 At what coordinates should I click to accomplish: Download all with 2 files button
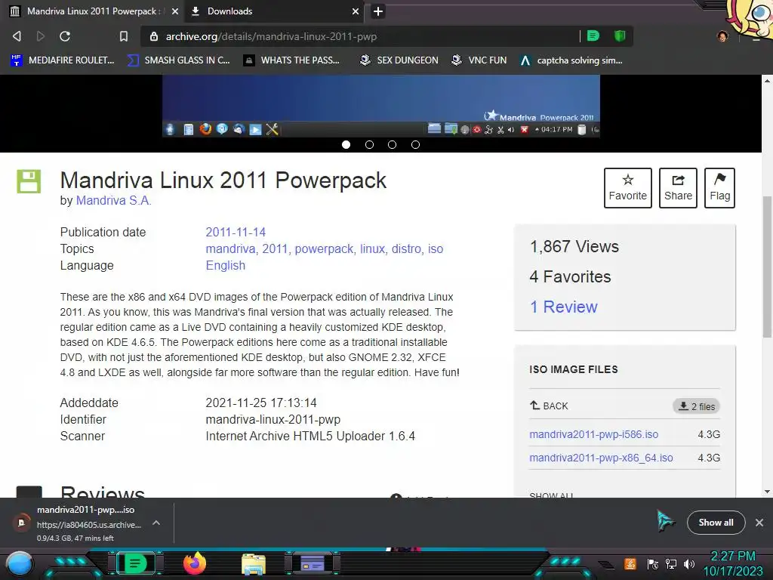(x=697, y=406)
